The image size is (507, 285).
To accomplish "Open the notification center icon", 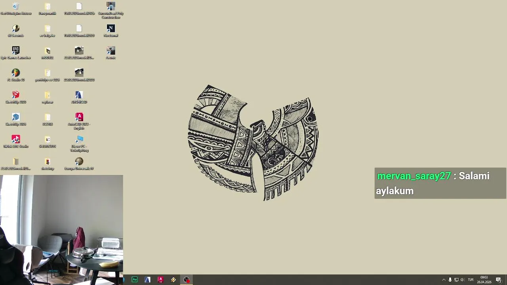I will coord(499,280).
